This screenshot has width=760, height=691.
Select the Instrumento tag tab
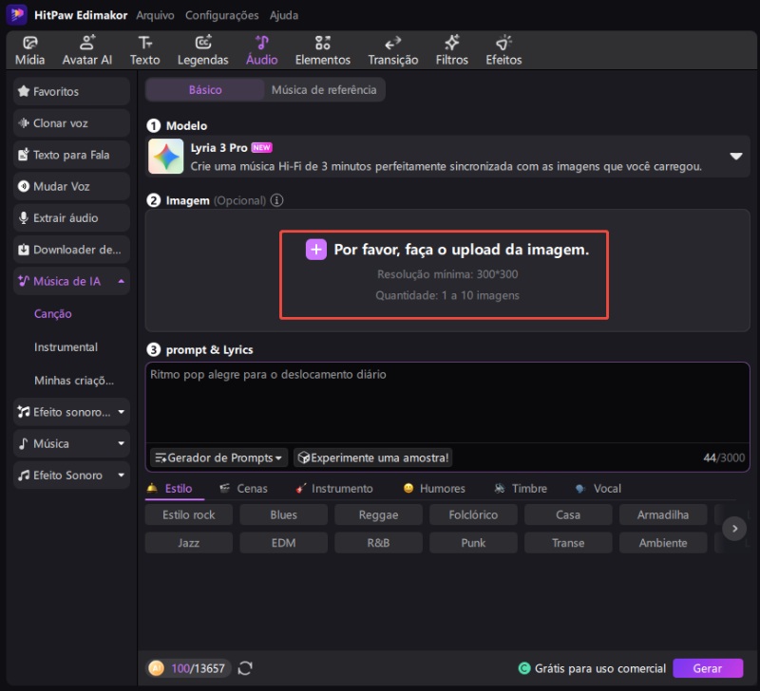tap(334, 489)
